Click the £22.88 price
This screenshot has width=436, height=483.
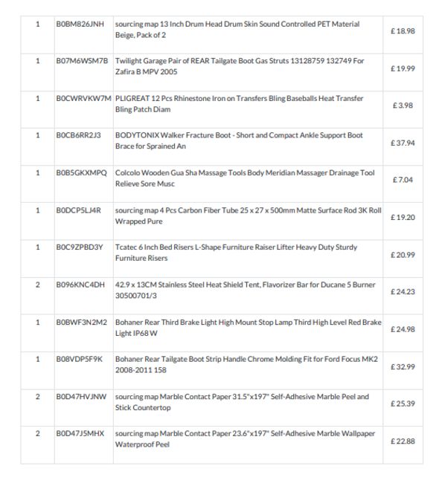(x=403, y=441)
